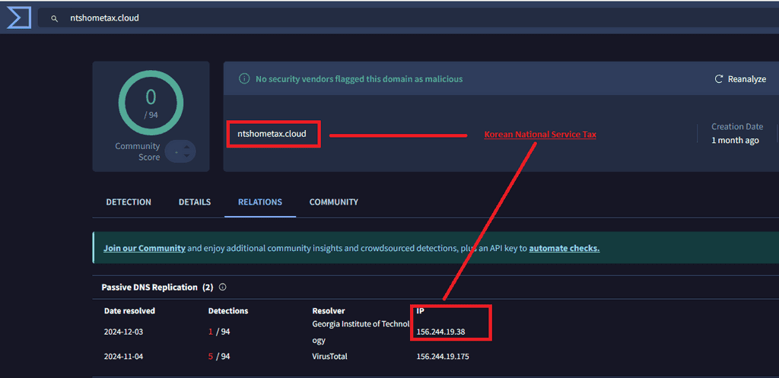Screen dimensions: 779x378
Task: Click 5 / 94 detections for 2024-11-04
Action: (x=219, y=357)
